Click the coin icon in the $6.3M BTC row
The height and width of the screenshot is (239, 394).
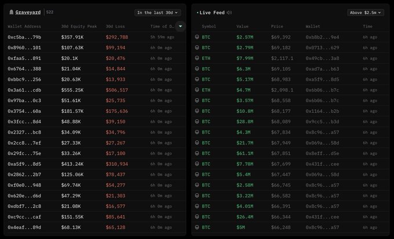[197, 68]
